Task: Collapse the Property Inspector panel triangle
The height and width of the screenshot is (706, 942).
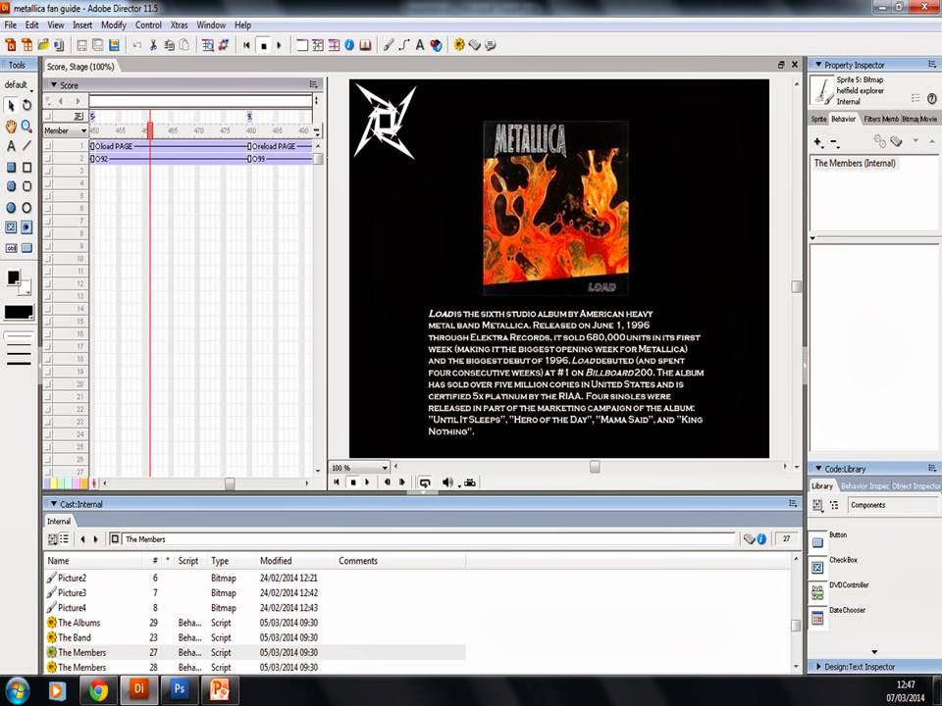Action: coord(817,65)
